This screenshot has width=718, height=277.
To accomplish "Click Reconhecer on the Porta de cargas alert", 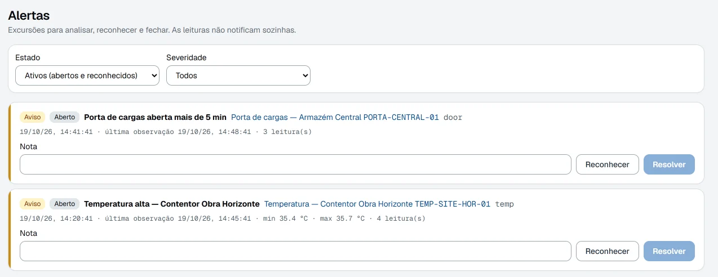I will (607, 164).
